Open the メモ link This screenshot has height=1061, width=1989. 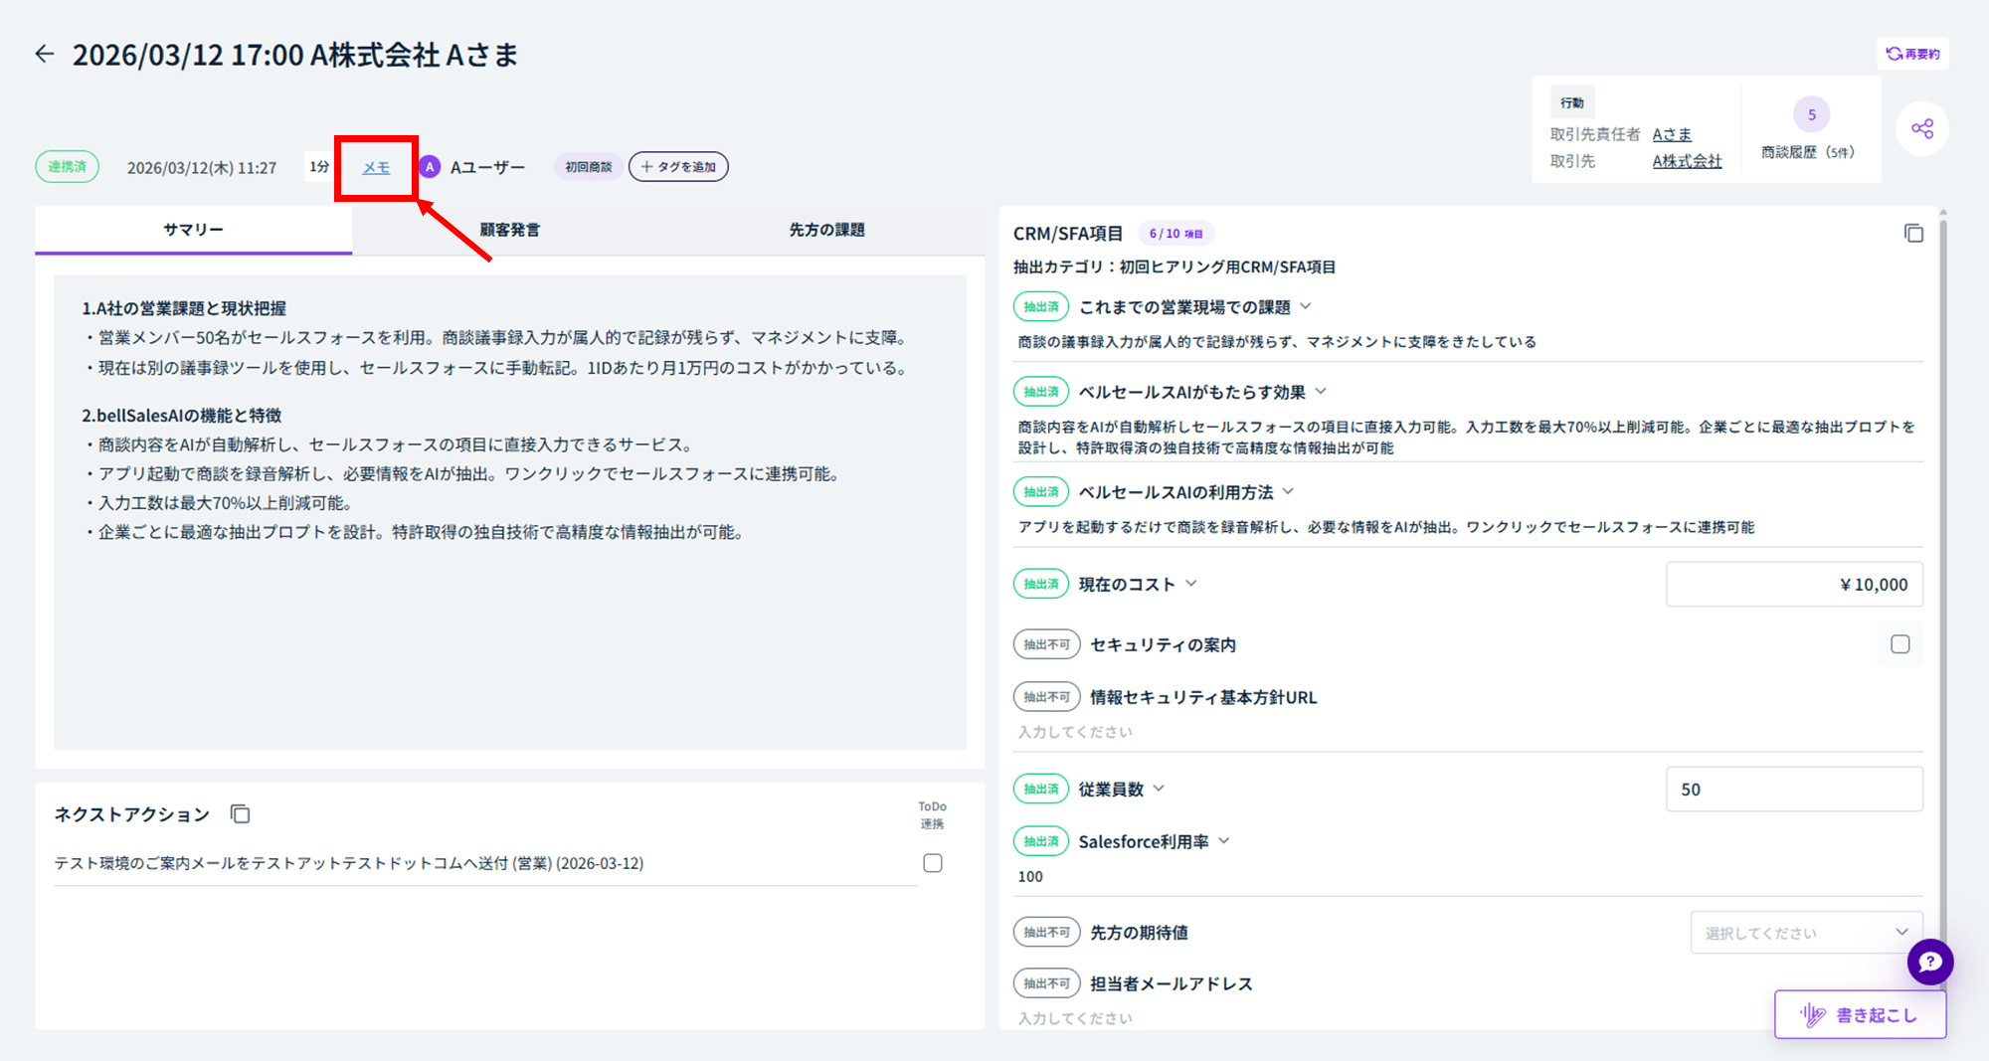[376, 167]
